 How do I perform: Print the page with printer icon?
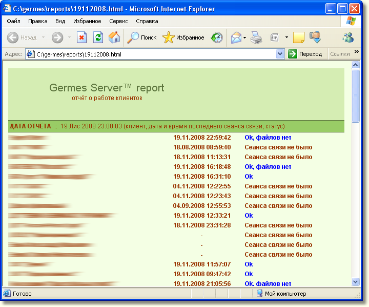(256, 37)
